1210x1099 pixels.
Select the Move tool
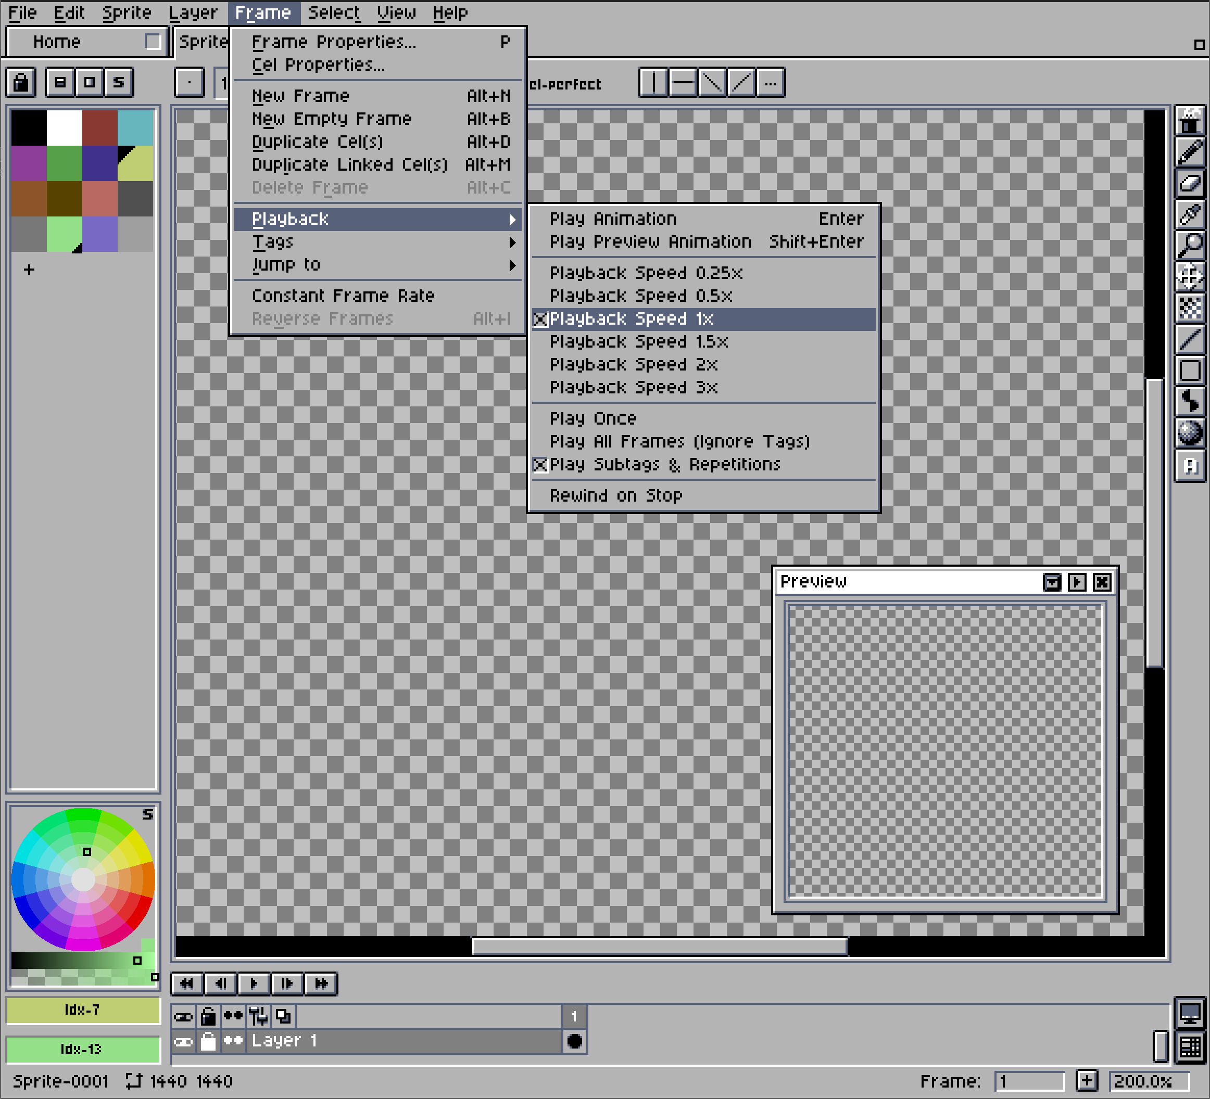[x=1190, y=276]
